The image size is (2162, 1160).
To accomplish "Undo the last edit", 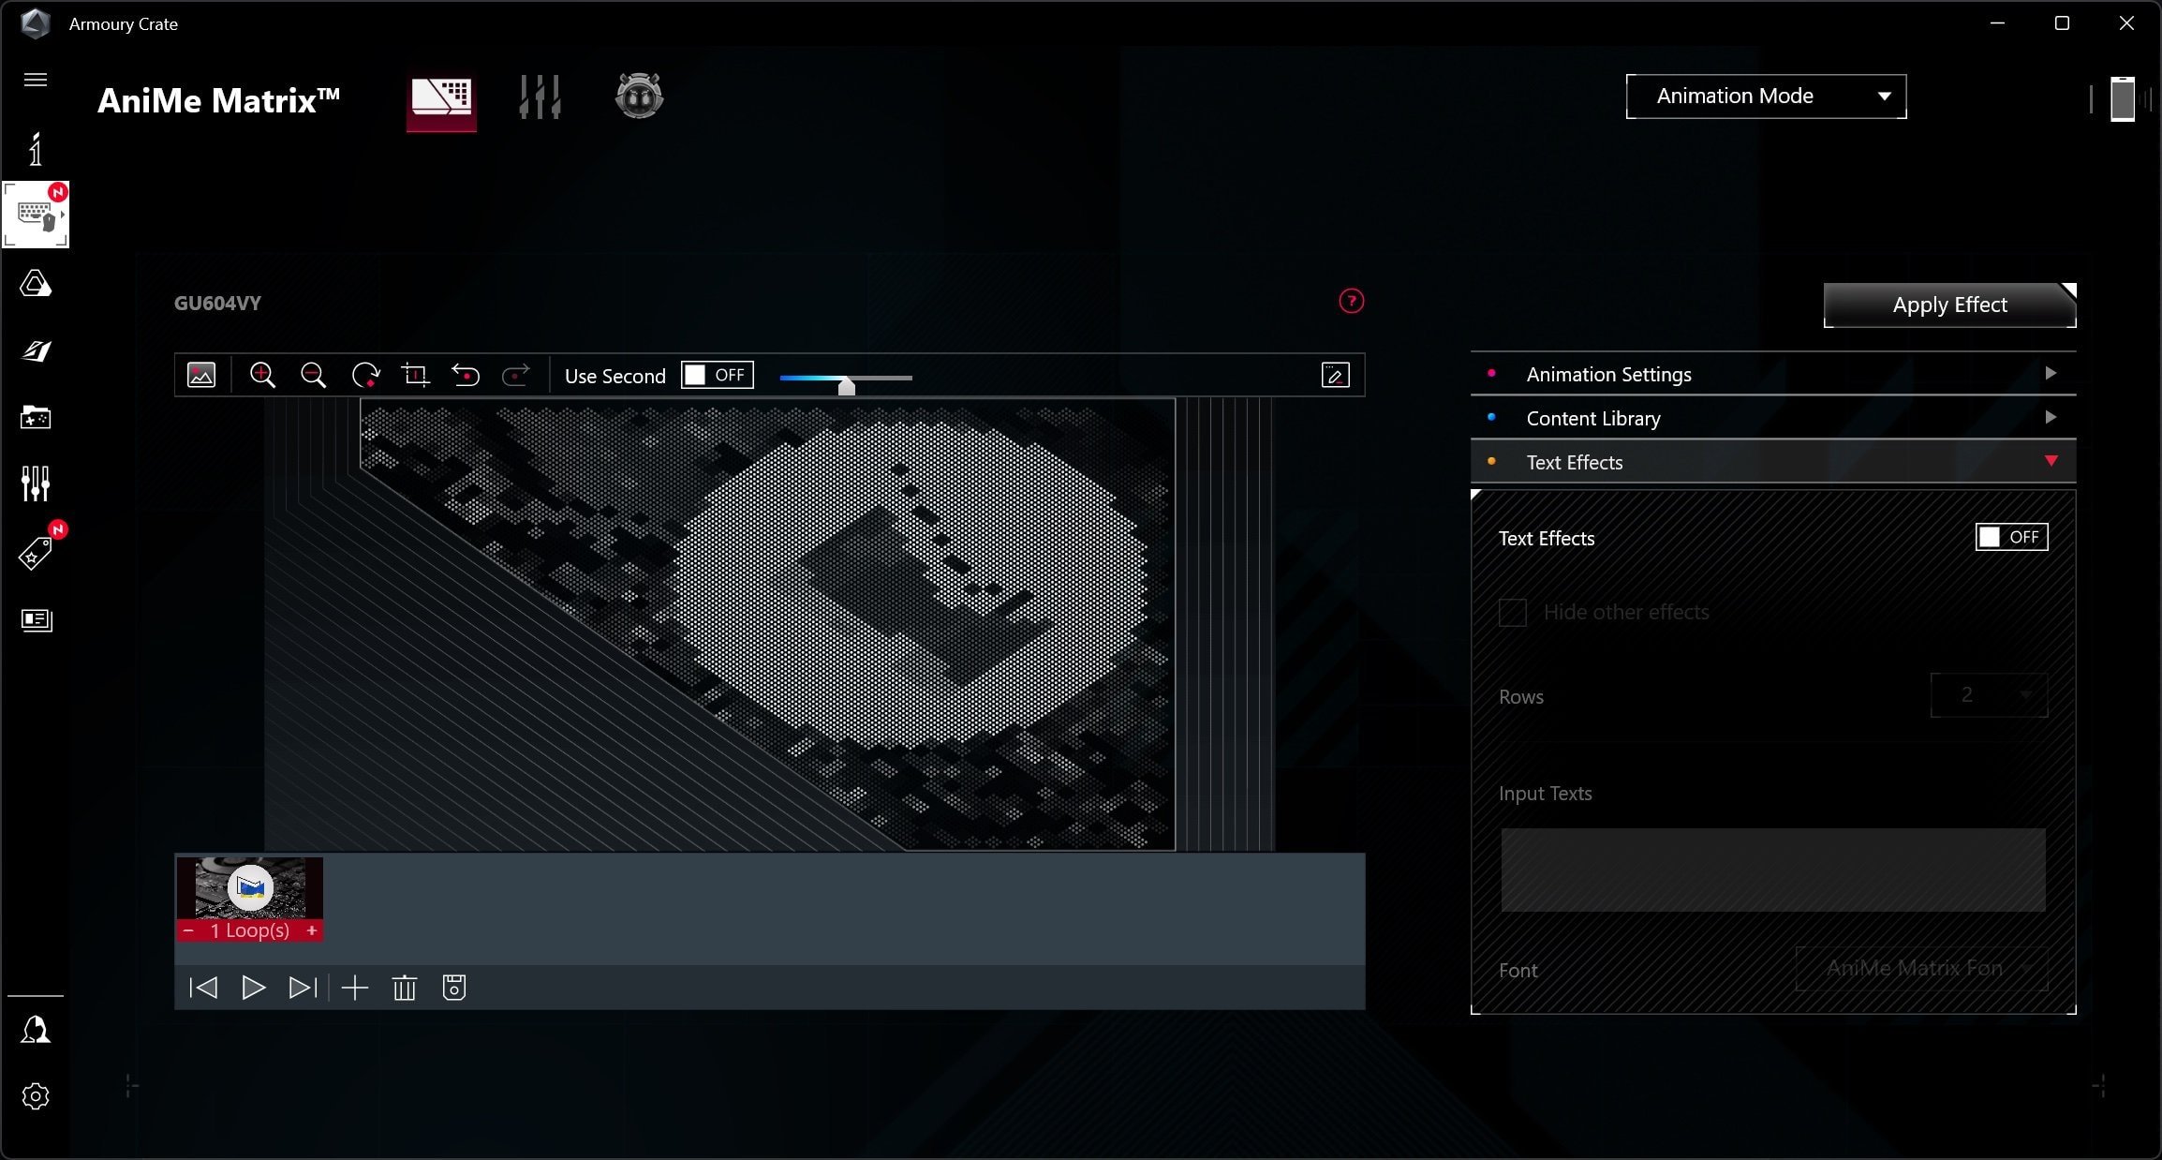I will [x=466, y=376].
